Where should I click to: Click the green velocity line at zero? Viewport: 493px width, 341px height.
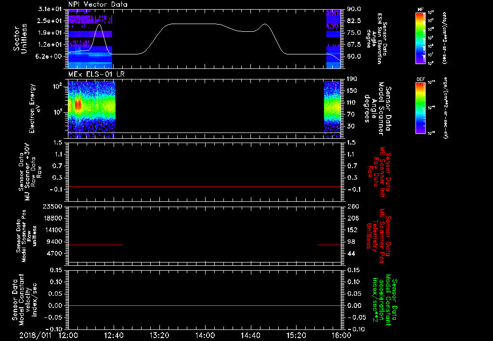(x=205, y=305)
